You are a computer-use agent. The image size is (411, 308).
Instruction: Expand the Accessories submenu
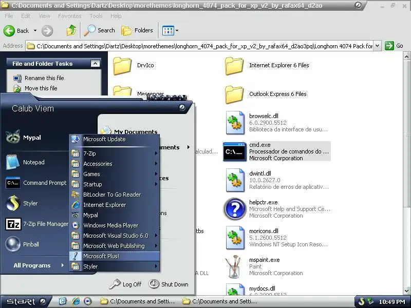[114, 164]
